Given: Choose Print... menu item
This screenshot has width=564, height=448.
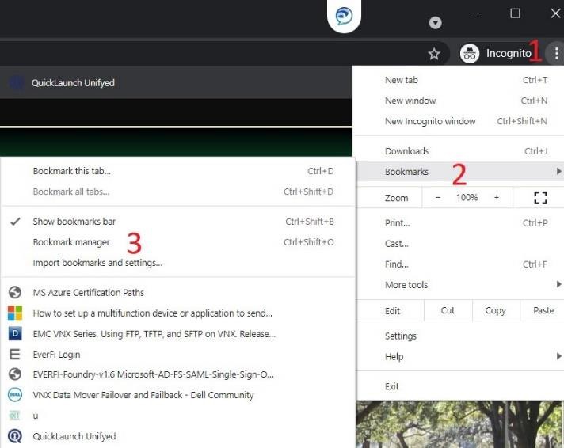Looking at the screenshot, I should coord(460,223).
